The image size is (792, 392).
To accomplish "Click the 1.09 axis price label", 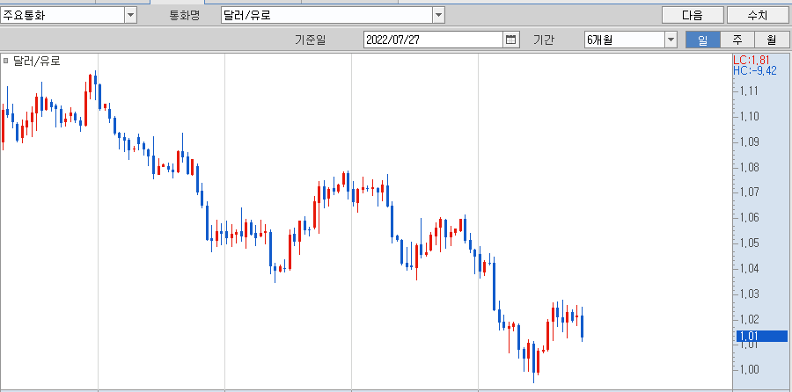I will tap(749, 142).
